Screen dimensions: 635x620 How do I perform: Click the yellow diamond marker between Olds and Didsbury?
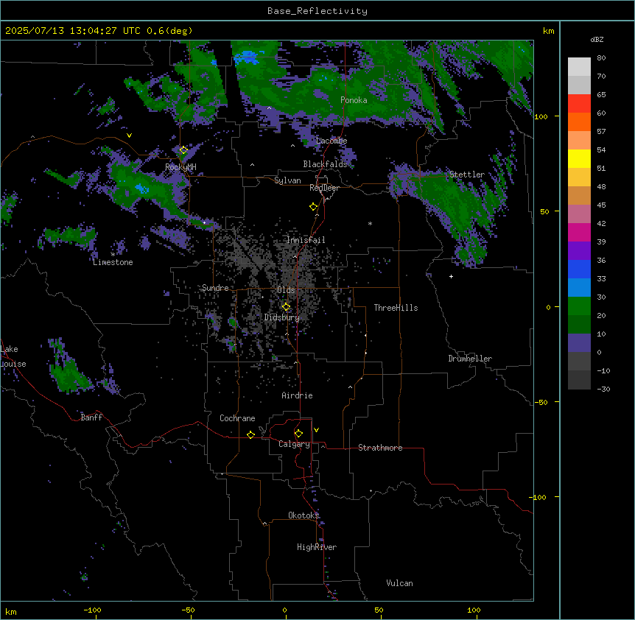(x=286, y=307)
